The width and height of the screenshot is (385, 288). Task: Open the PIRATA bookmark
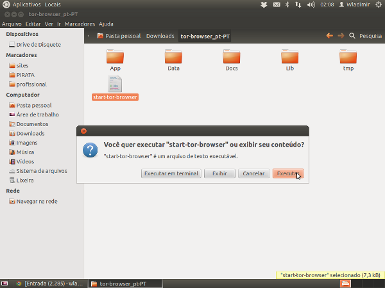22,75
